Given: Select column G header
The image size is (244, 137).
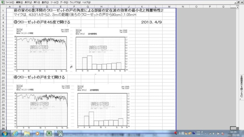Looking at the screenshot, I should [88, 7].
